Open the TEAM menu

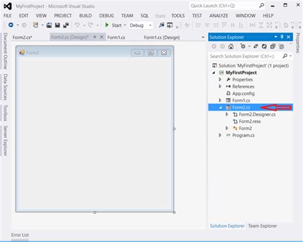click(127, 15)
